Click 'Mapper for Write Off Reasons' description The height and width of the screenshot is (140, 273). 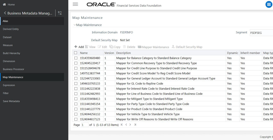155,119
